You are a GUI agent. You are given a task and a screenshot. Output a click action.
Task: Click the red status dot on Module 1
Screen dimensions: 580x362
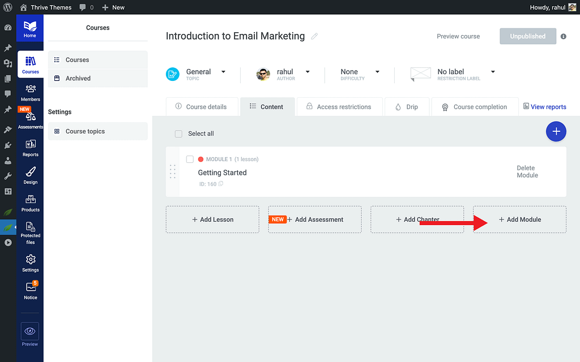click(x=201, y=160)
